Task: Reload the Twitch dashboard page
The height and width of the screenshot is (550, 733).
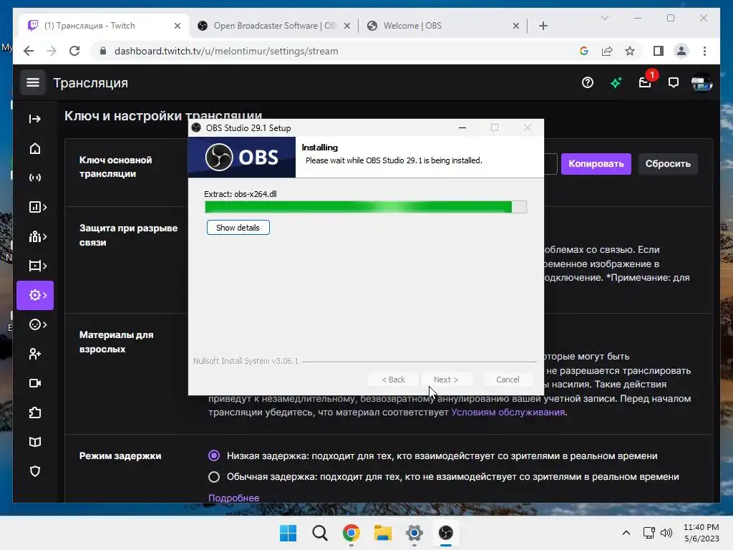Action: coord(74,51)
